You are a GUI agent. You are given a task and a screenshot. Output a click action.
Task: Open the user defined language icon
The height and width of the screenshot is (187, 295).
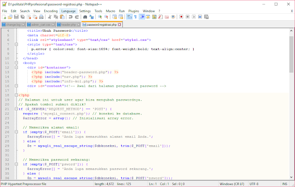(148, 17)
